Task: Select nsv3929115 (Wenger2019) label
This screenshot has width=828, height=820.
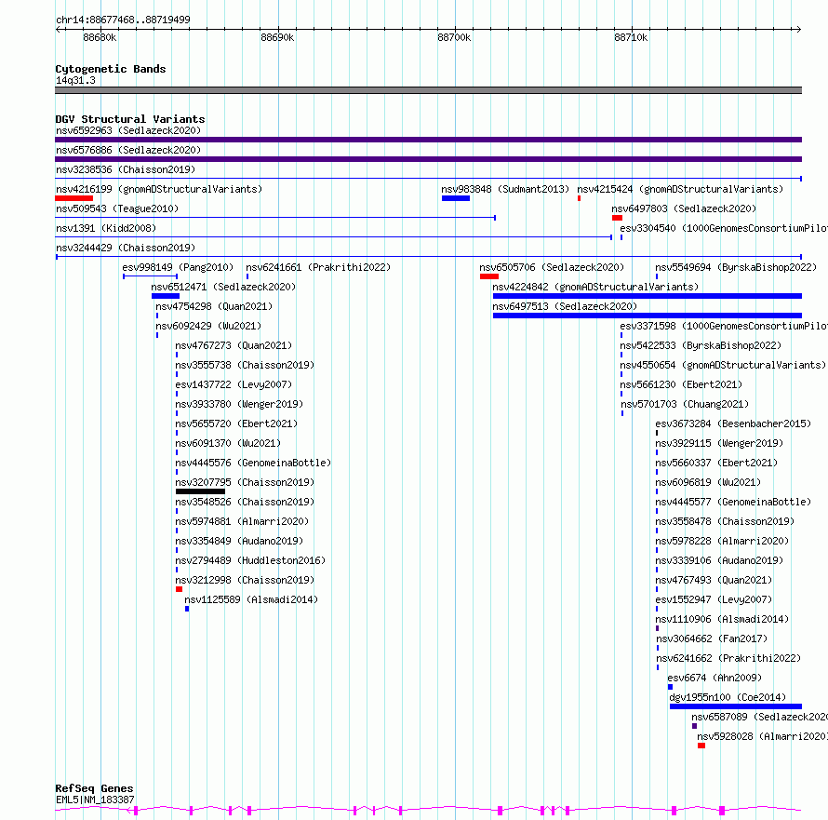Action: coord(719,443)
